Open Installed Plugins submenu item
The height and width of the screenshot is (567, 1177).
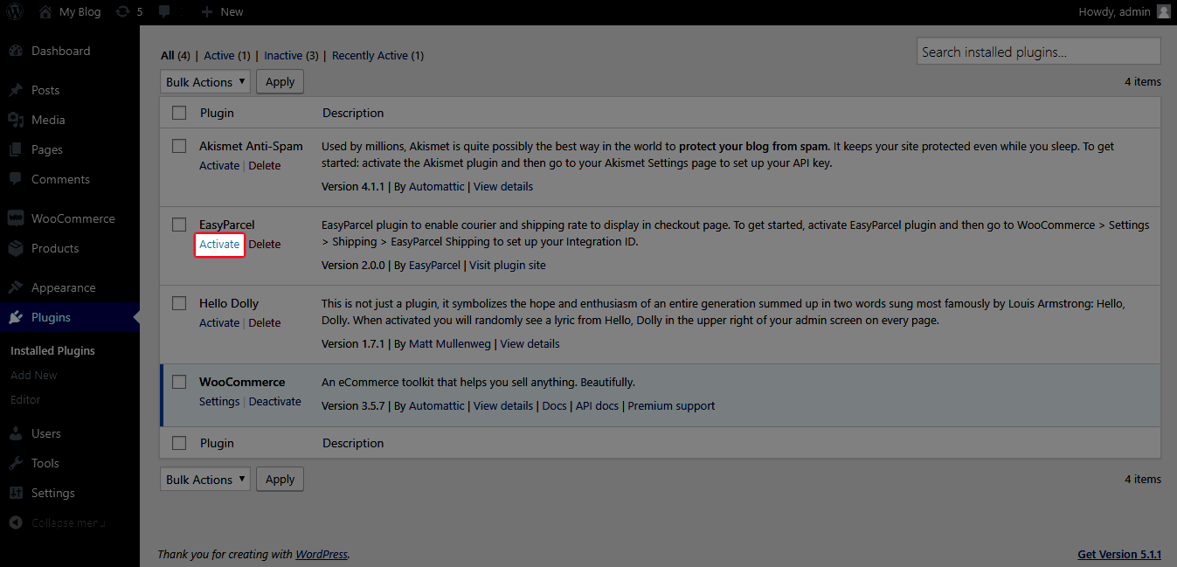tap(52, 350)
